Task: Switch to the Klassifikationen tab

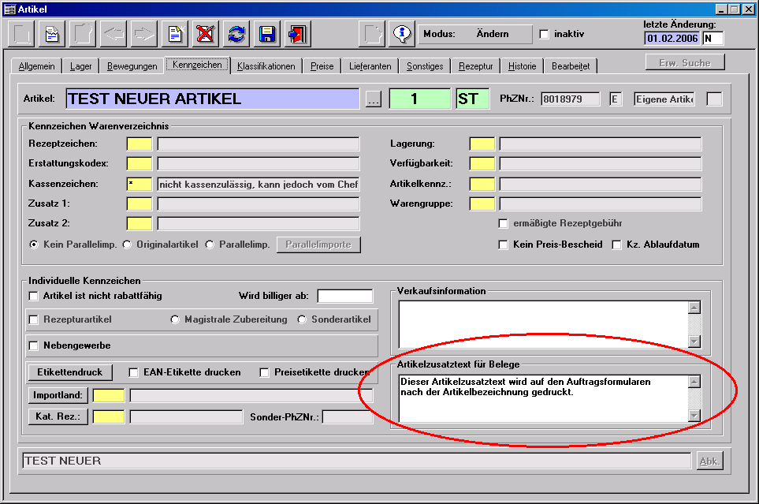Action: pos(266,66)
